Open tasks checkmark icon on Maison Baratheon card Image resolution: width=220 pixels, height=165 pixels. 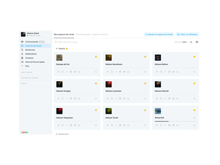[116, 72]
